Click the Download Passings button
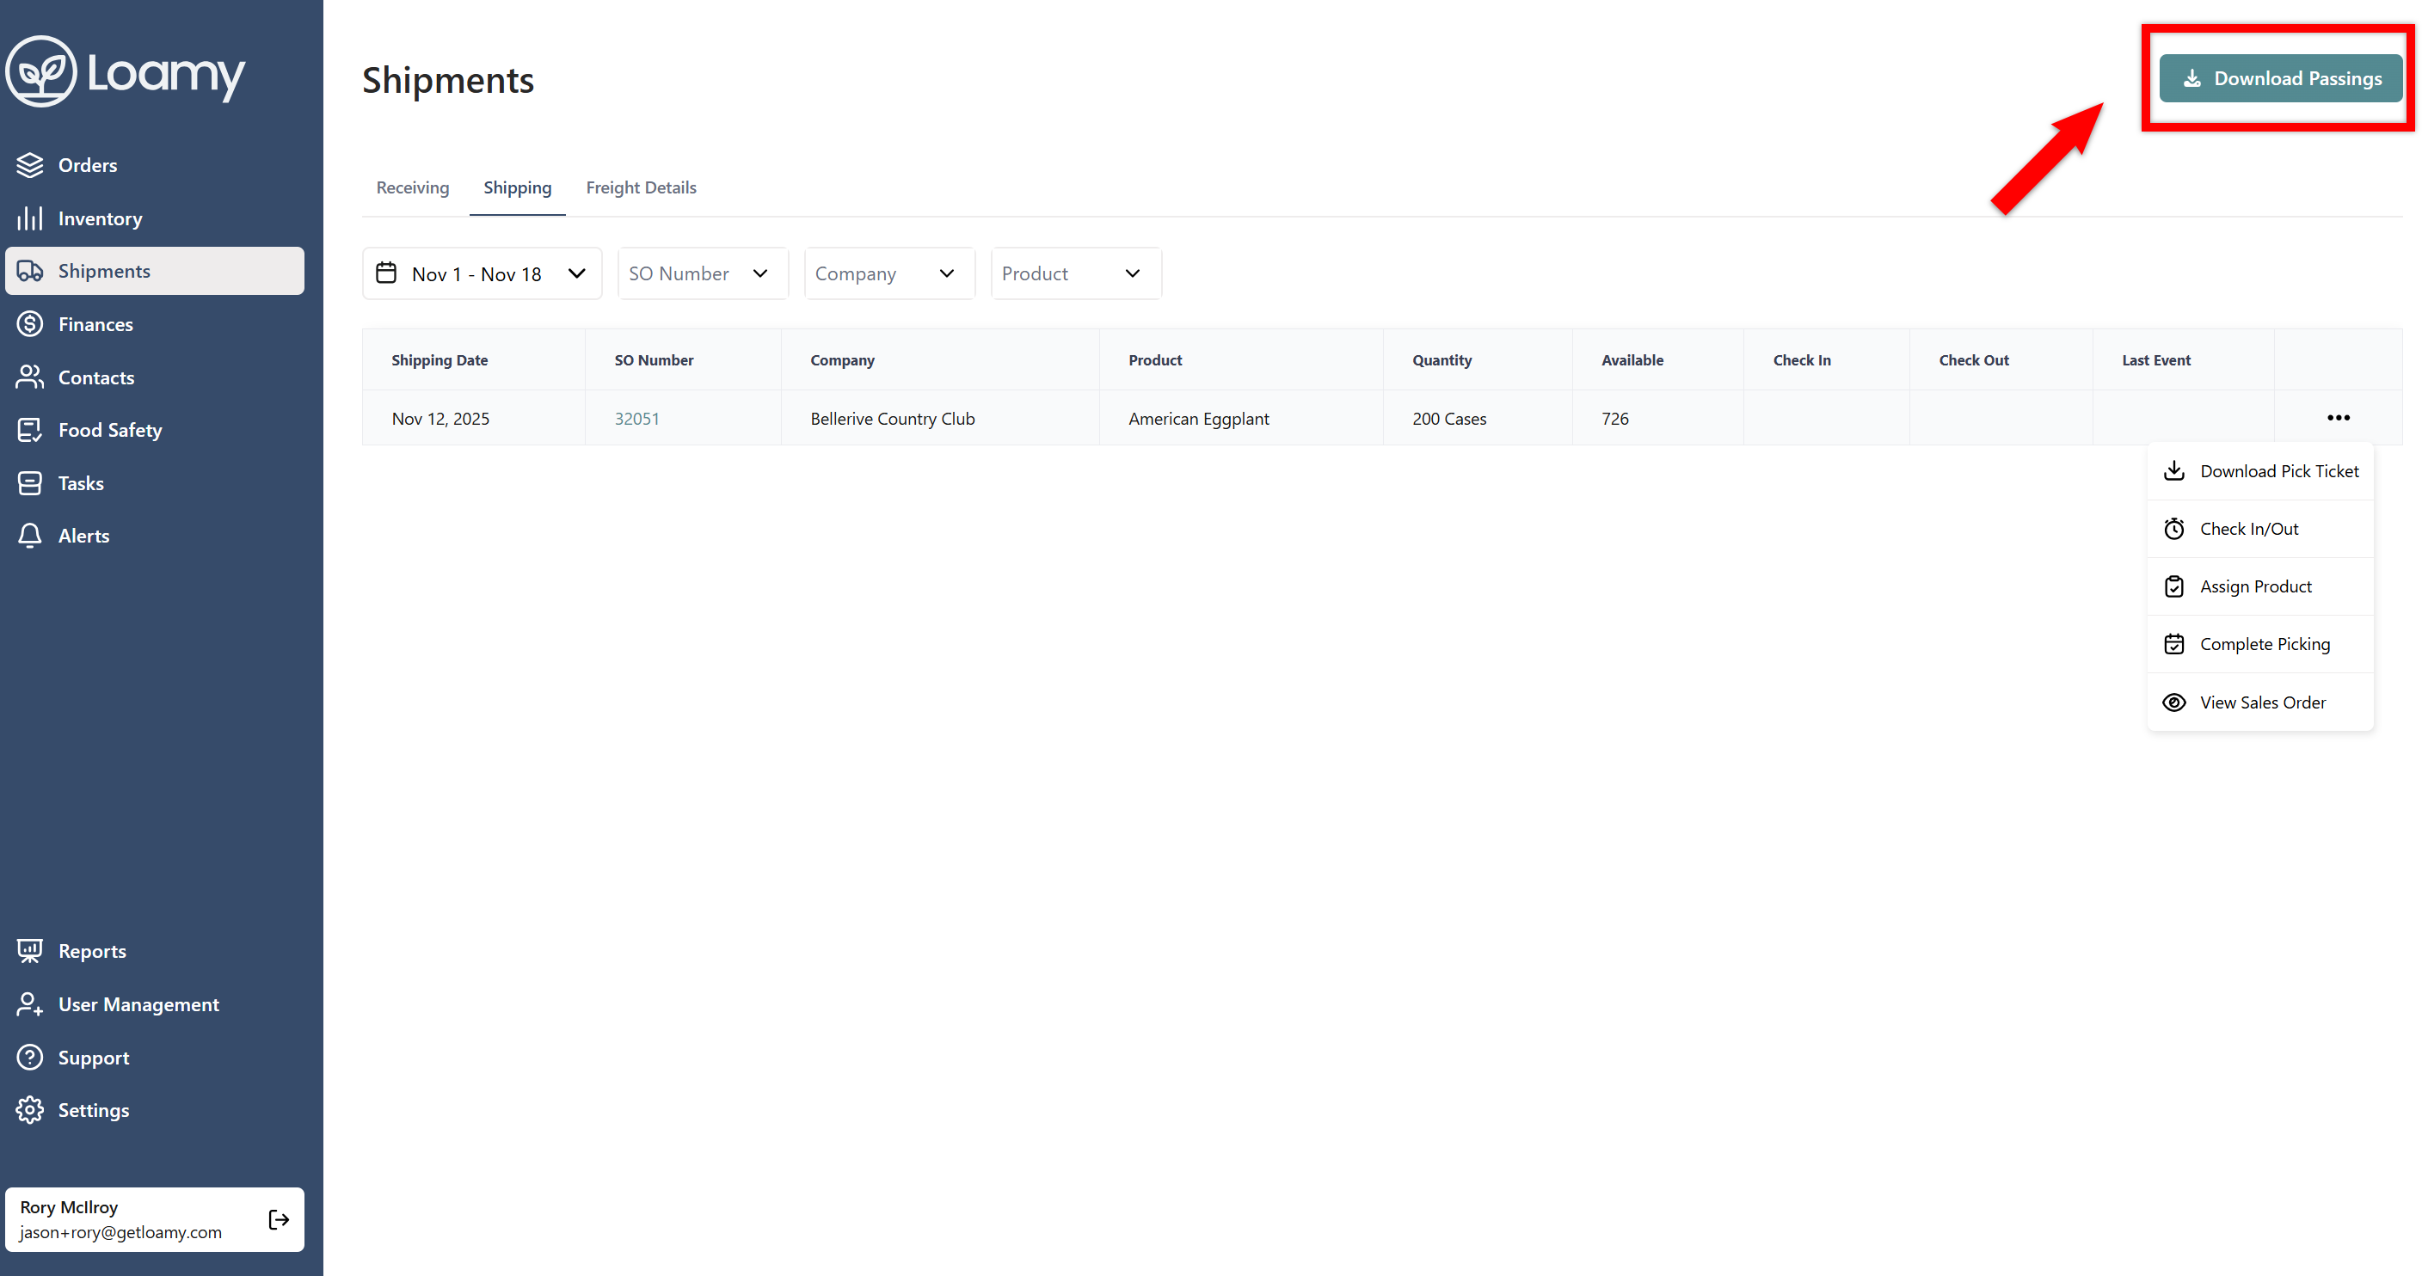2422x1276 pixels. [2280, 79]
